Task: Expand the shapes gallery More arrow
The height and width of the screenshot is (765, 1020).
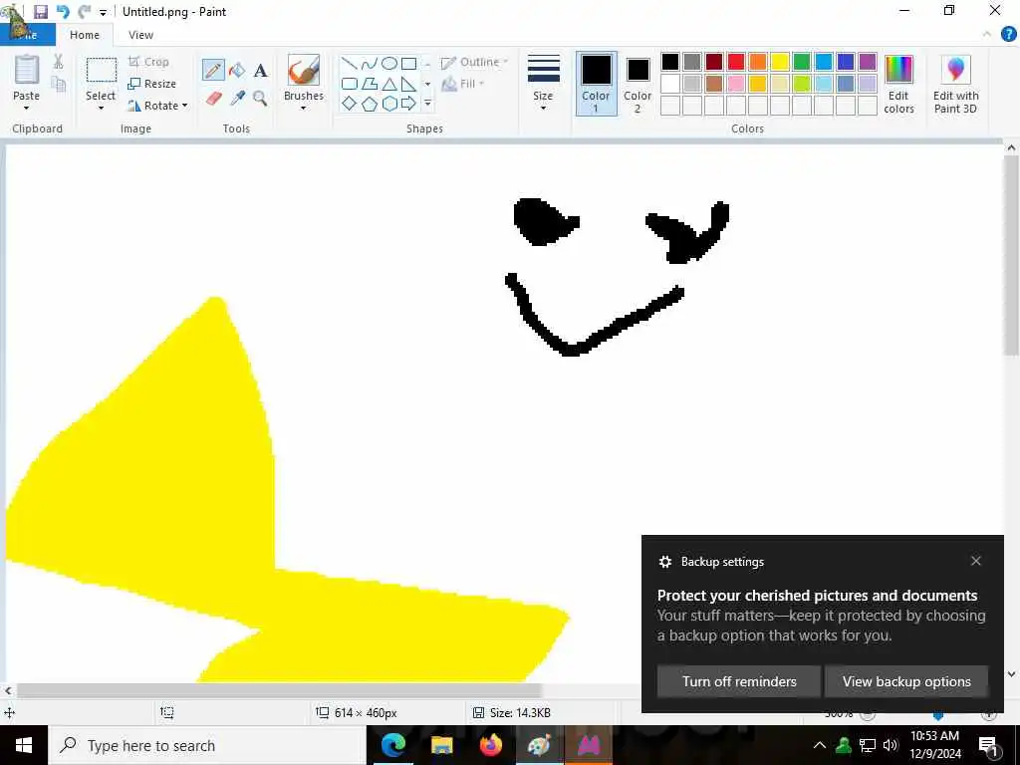Action: point(428,104)
